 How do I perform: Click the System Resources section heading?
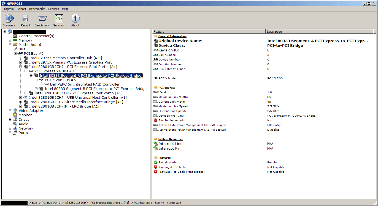(x=171, y=139)
